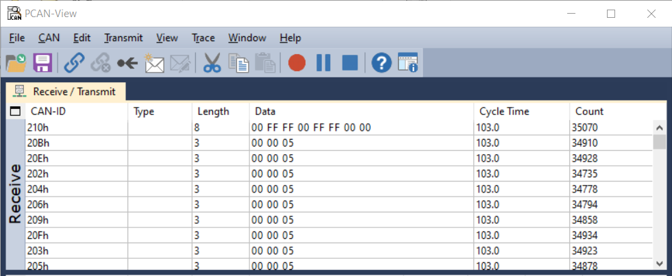Select the row with CAN-ID 202h
The height and width of the screenshot is (276, 672).
(x=338, y=173)
